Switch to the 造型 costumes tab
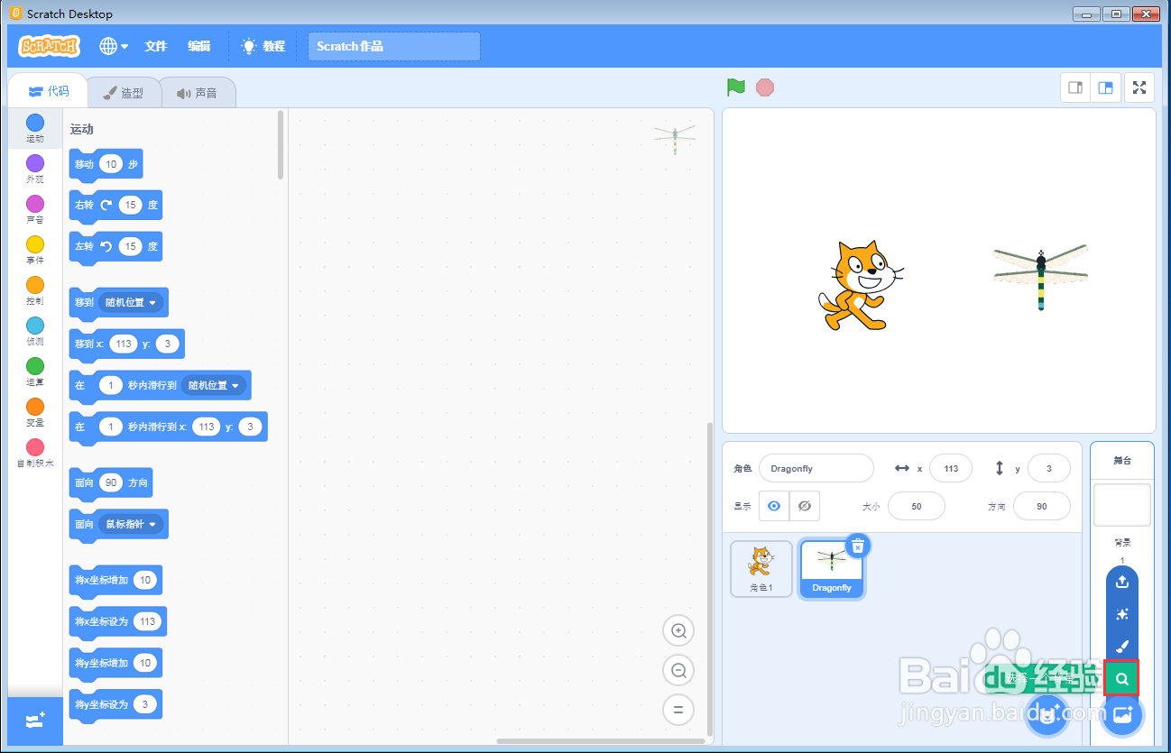The height and width of the screenshot is (753, 1171). pos(124,92)
